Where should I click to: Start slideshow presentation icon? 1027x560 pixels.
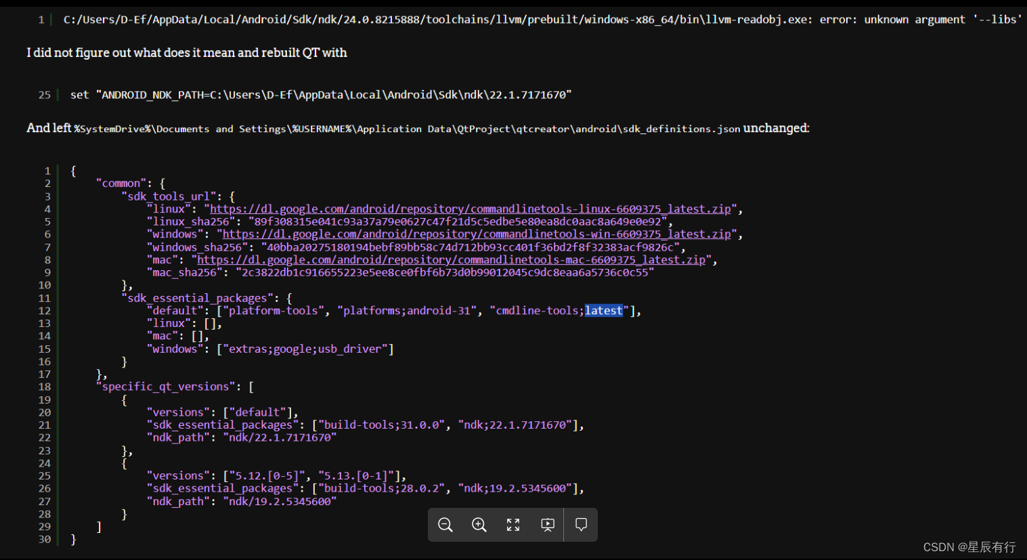coord(547,525)
